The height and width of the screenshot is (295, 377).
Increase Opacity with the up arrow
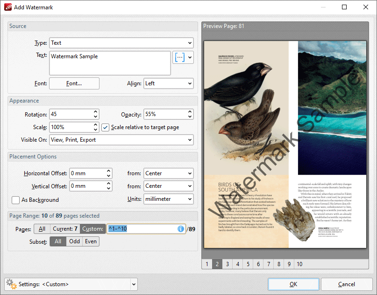190,112
